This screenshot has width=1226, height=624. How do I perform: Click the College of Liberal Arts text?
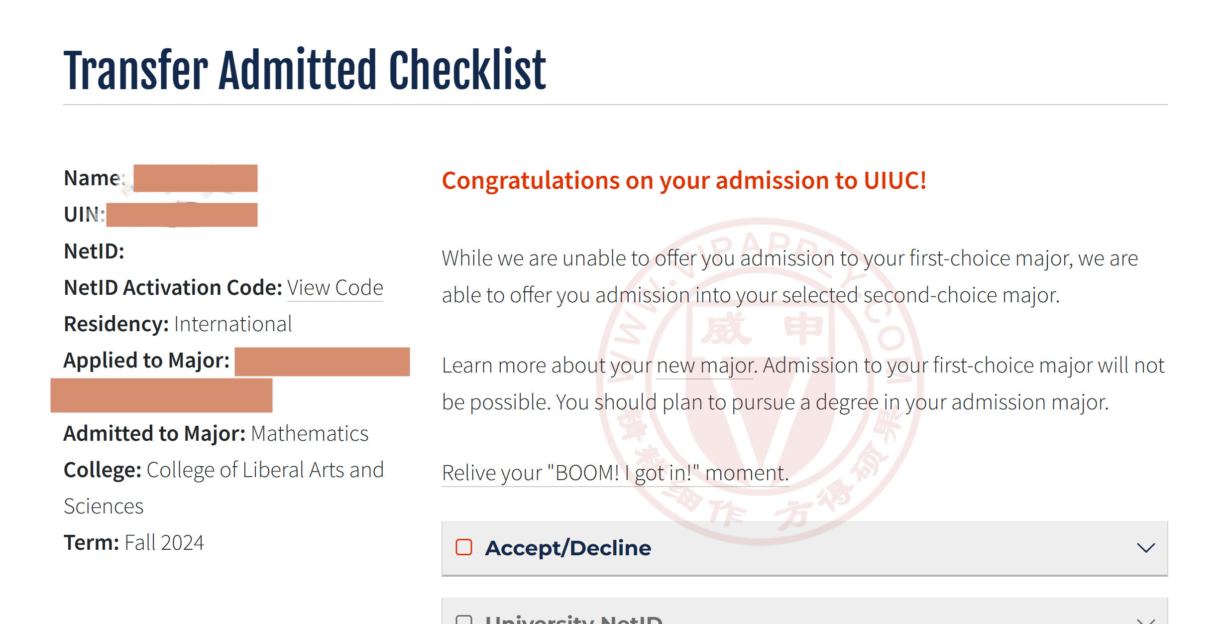coord(223,488)
